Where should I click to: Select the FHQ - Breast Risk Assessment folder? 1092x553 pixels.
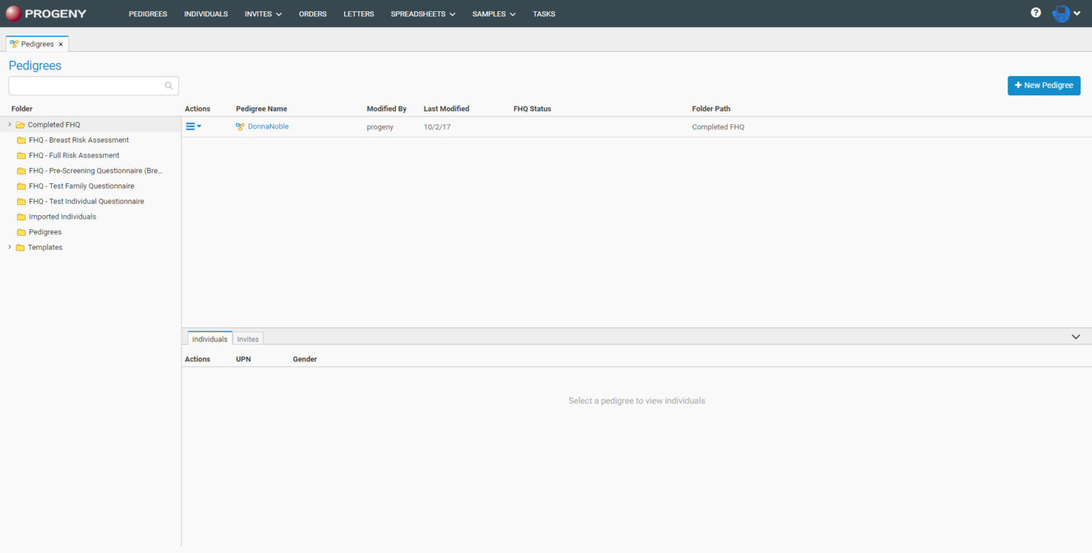78,141
